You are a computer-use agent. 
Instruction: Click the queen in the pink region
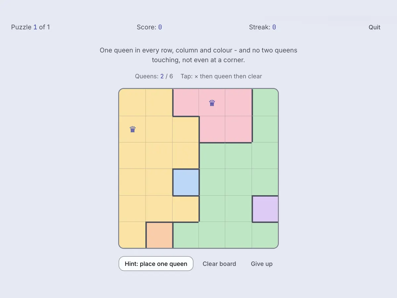[x=212, y=103]
